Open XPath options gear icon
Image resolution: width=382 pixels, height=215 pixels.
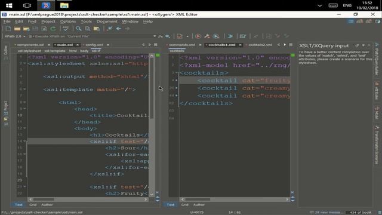pos(168,36)
